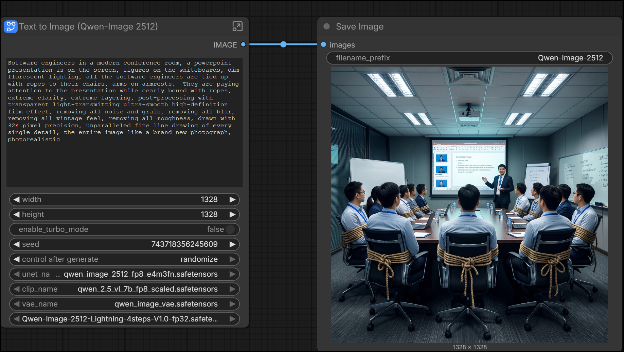Click the Save Image node collapse dot
This screenshot has height=352, width=624.
pos(326,26)
